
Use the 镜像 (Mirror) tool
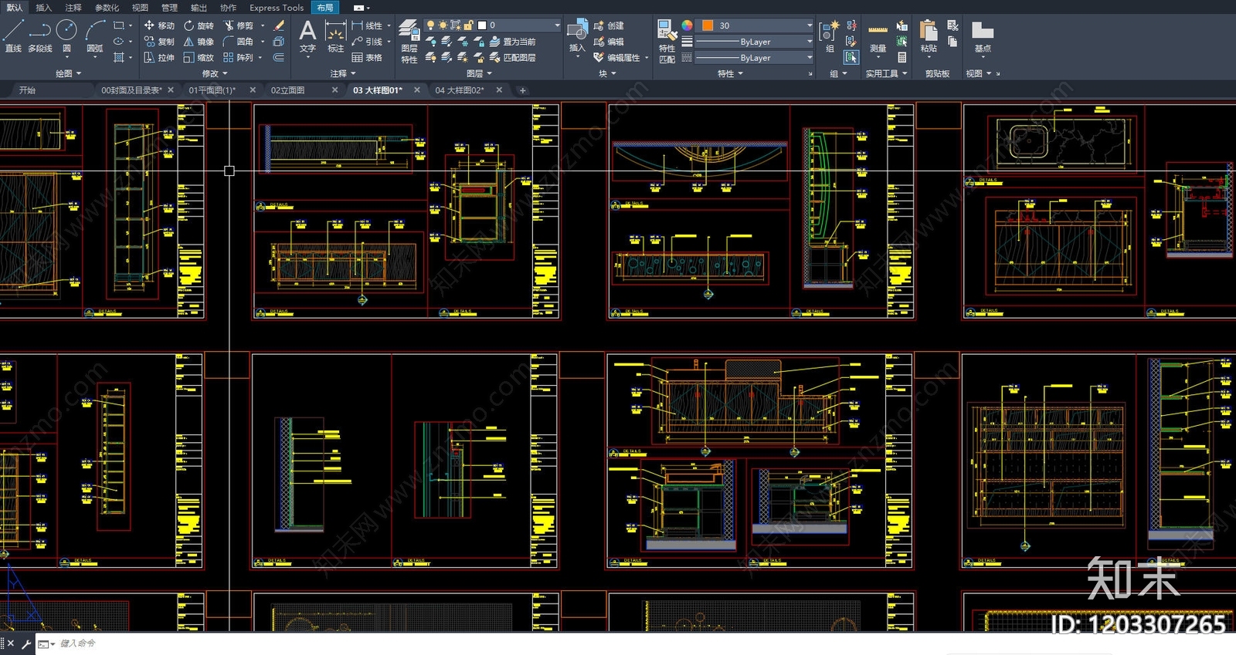click(x=199, y=42)
